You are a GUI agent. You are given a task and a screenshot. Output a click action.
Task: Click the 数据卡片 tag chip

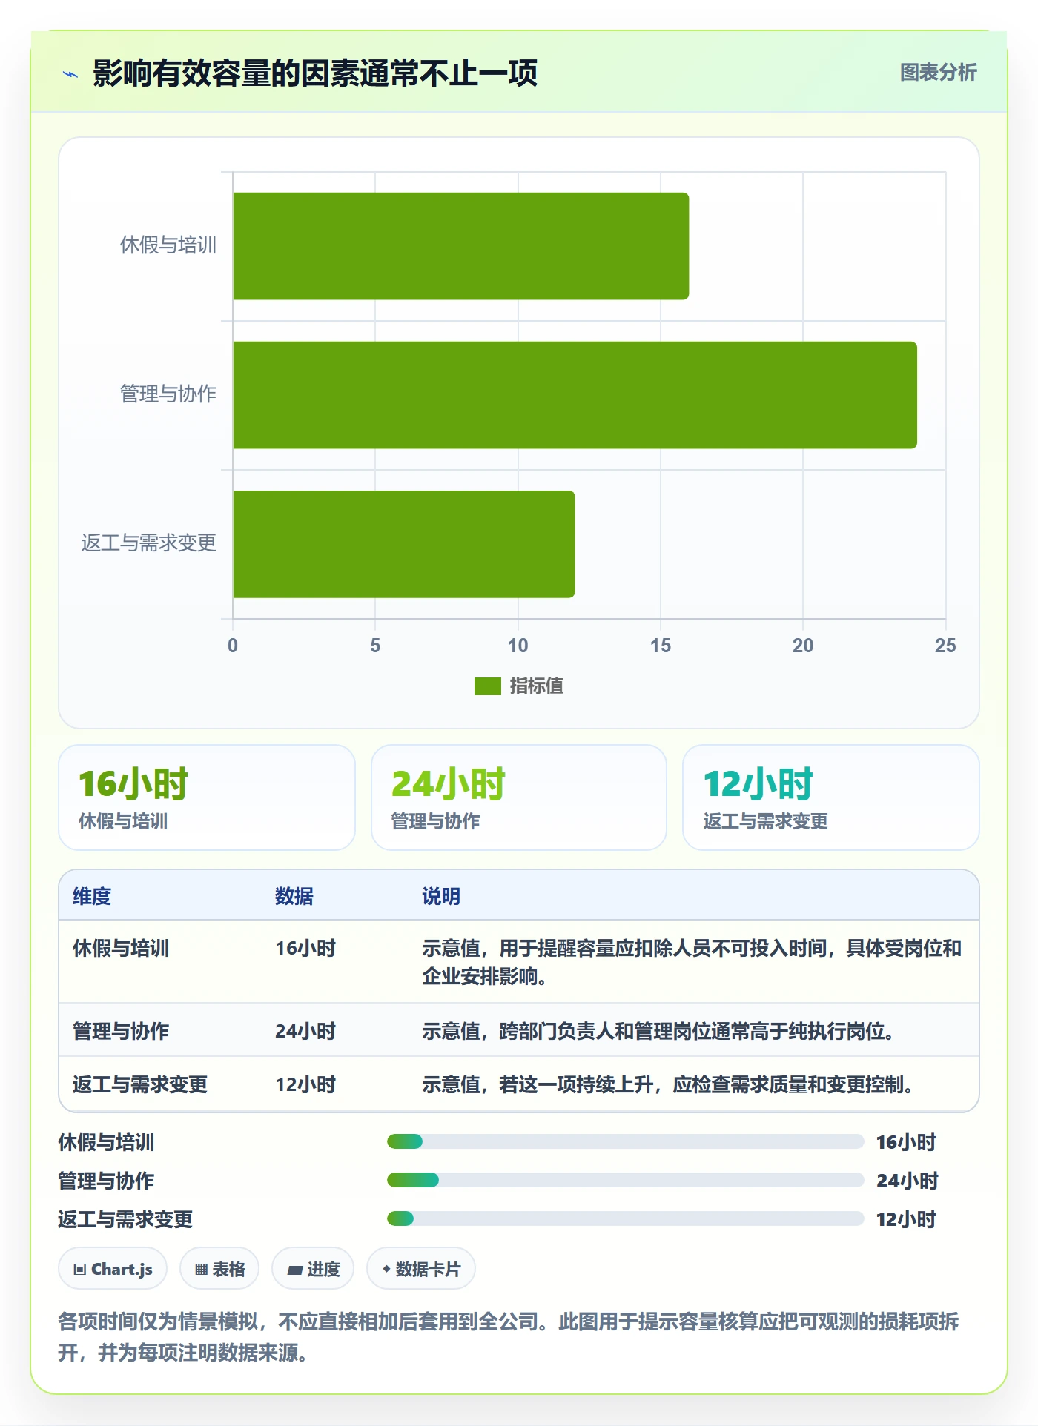[421, 1269]
